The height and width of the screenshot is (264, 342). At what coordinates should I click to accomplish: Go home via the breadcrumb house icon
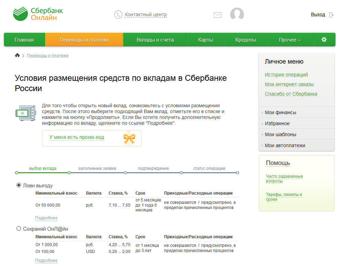click(17, 55)
